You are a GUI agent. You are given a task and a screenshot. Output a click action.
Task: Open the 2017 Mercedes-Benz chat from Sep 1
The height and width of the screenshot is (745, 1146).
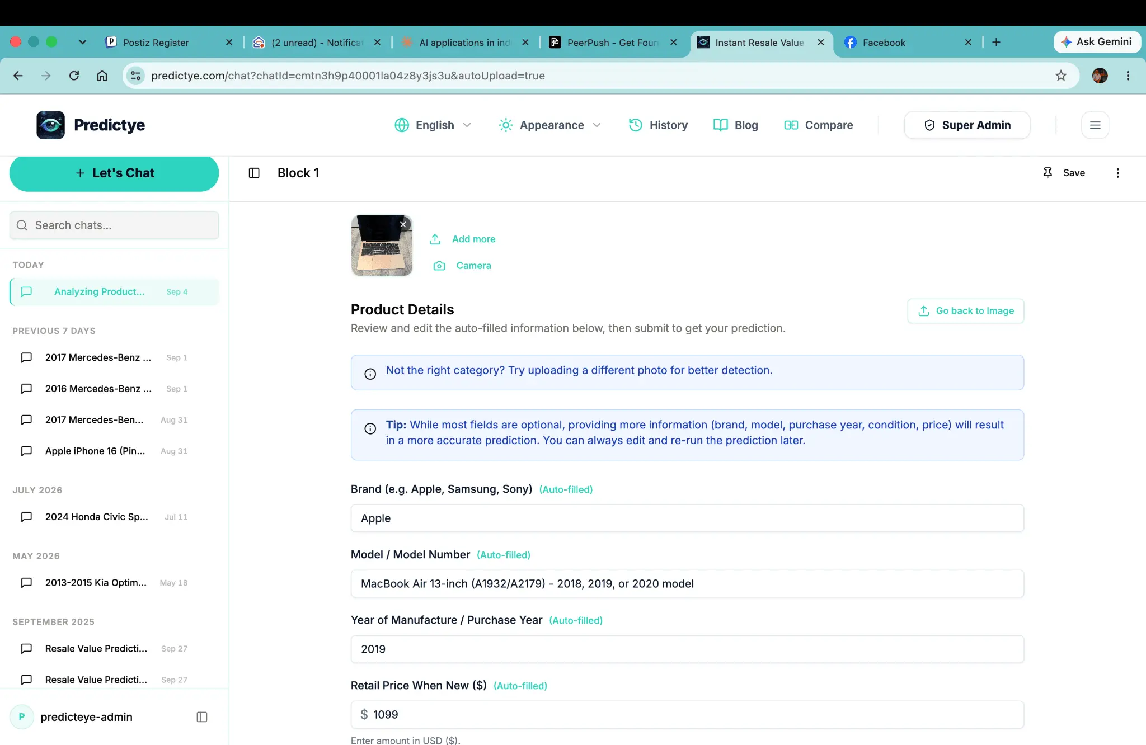(x=114, y=357)
